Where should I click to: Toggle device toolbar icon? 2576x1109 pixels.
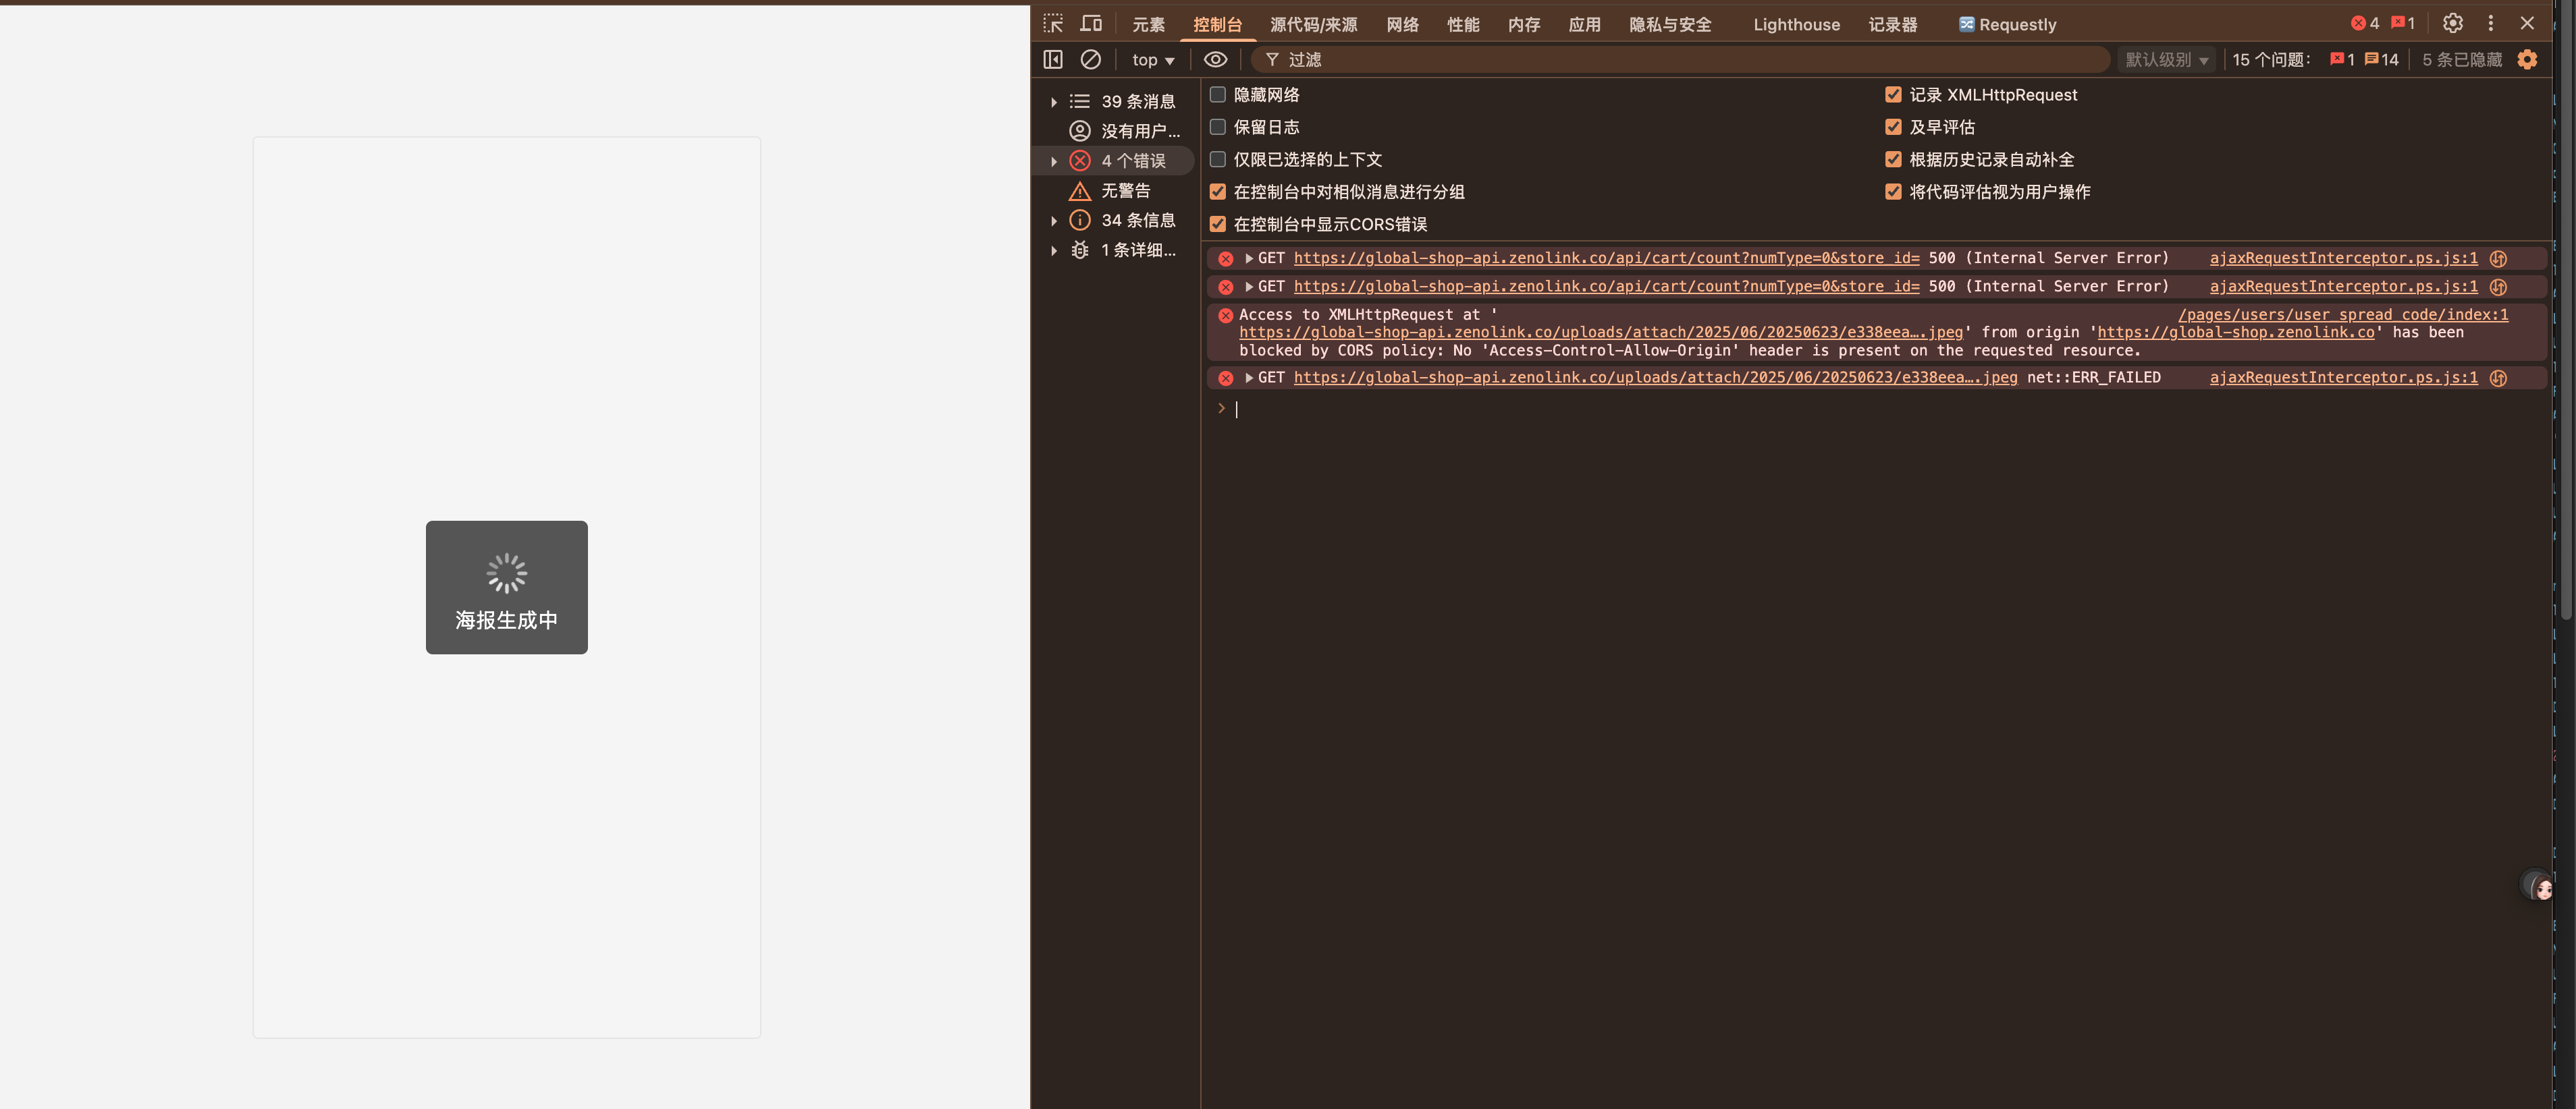(1091, 23)
